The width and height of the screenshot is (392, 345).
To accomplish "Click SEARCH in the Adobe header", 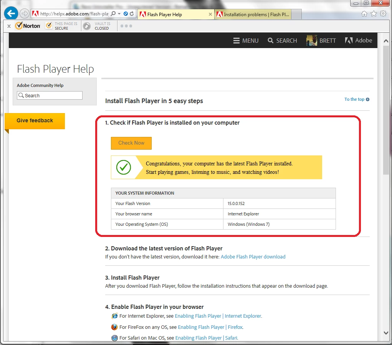I will click(x=282, y=40).
